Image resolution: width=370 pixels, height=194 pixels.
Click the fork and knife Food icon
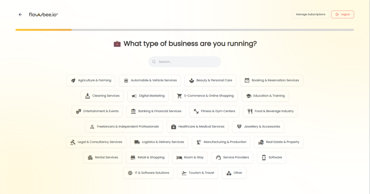[250, 111]
